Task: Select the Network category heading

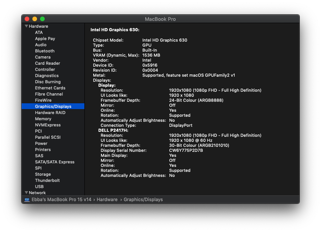Action: point(37,193)
